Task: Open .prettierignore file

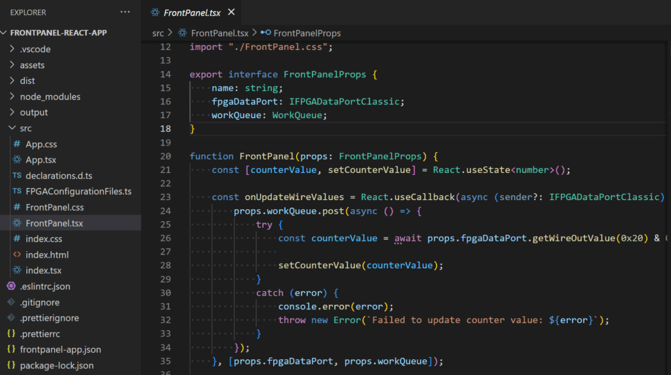Action: point(49,318)
